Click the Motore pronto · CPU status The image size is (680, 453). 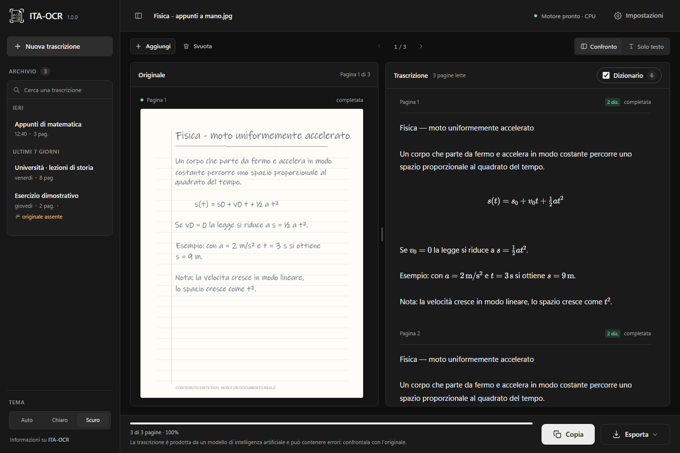pyautogui.click(x=565, y=16)
